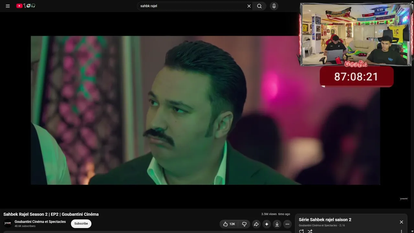Click the sparkle Ask button
This screenshot has width=414, height=233.
(267, 224)
